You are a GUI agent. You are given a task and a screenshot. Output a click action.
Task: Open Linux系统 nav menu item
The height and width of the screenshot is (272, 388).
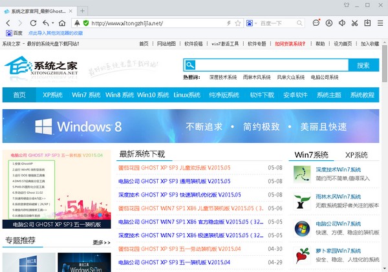pos(187,95)
